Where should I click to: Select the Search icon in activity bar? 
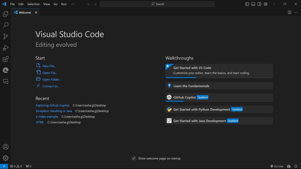tap(5, 25)
